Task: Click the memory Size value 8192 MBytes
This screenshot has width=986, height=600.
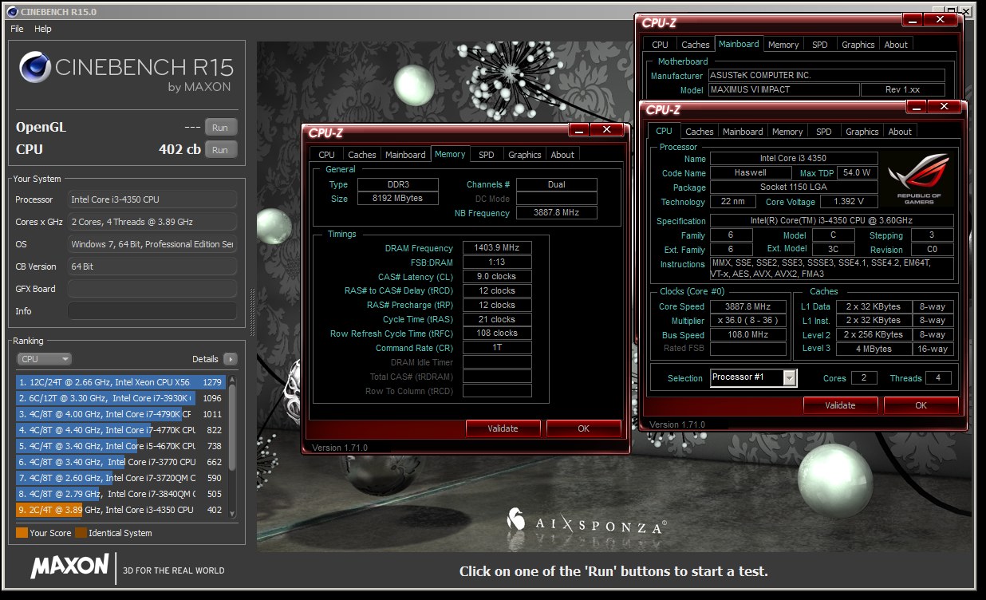Action: pyautogui.click(x=398, y=198)
